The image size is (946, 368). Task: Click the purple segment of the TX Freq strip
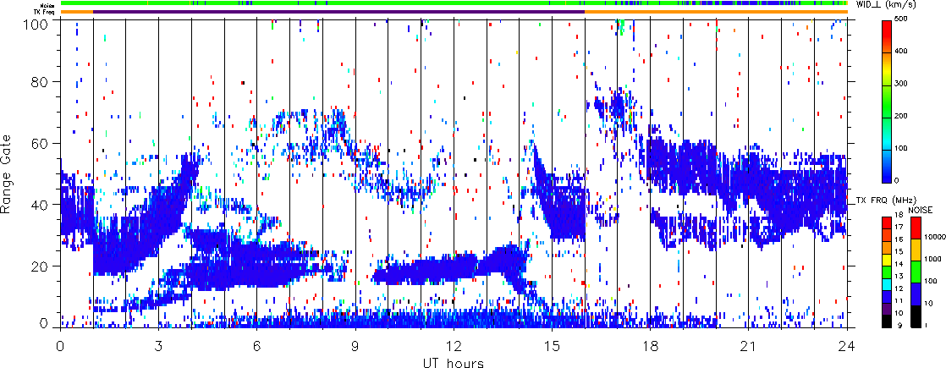(338, 12)
